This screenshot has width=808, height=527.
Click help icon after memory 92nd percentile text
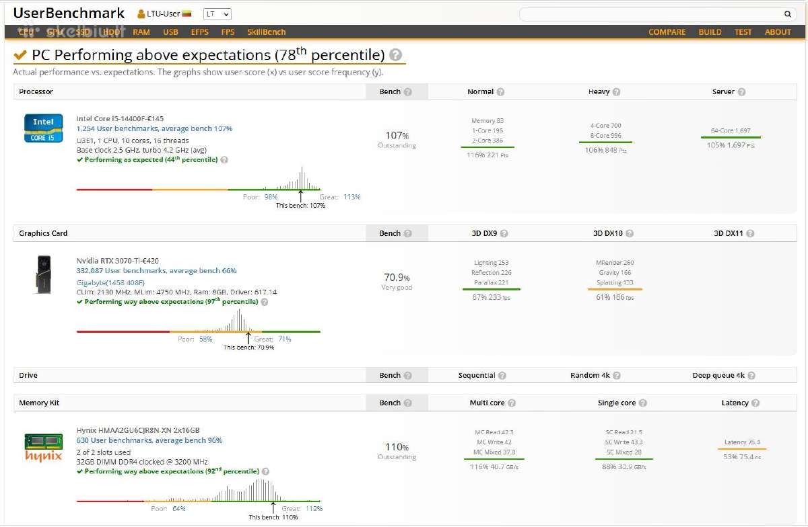click(x=265, y=471)
